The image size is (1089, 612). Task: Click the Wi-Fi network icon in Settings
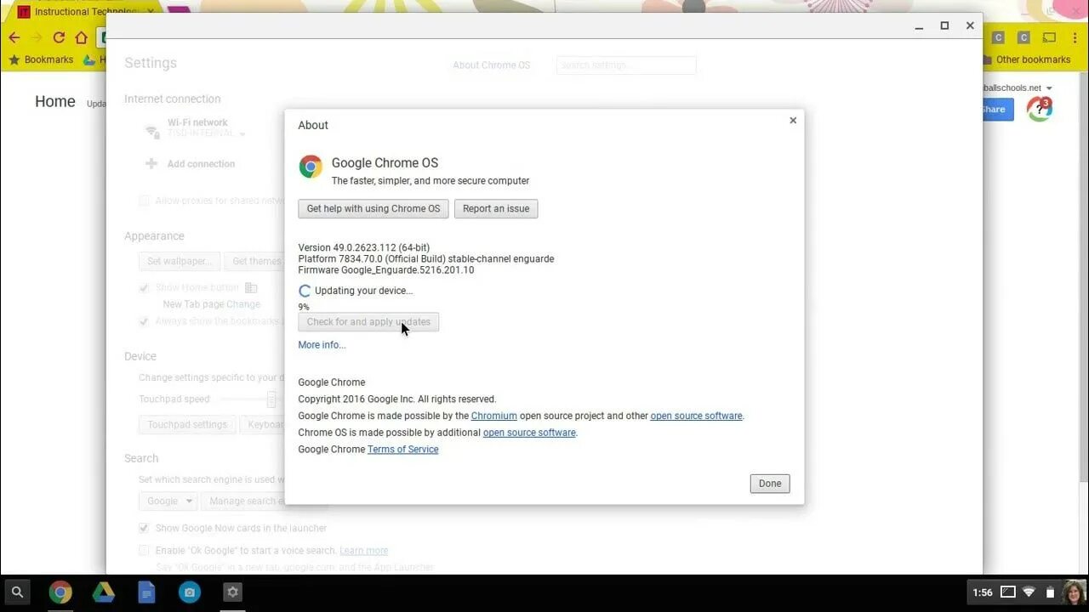152,132
